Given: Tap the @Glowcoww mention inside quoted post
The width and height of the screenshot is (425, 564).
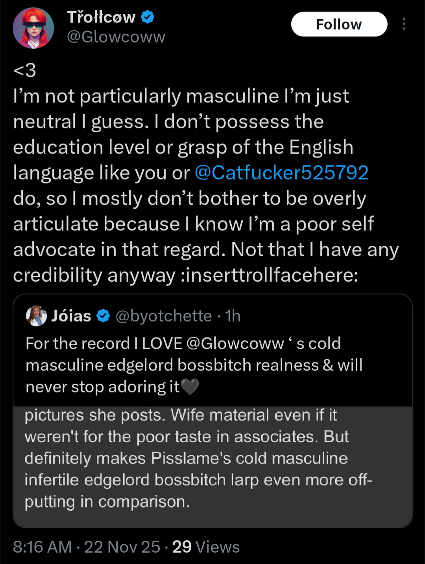Looking at the screenshot, I should tap(235, 343).
